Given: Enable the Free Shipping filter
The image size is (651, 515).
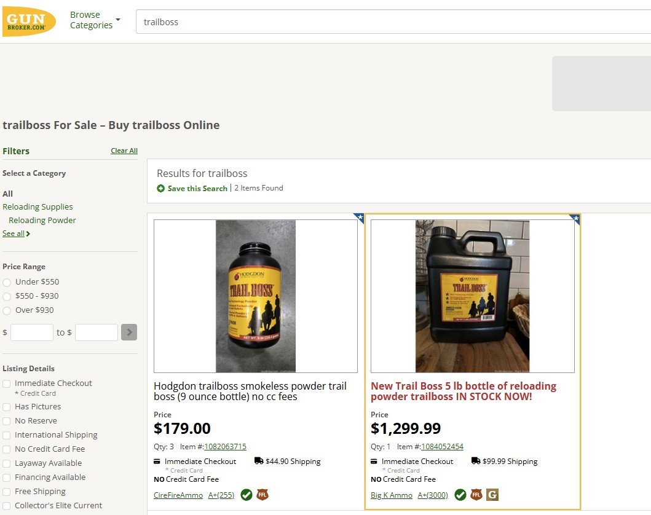Looking at the screenshot, I should point(7,492).
